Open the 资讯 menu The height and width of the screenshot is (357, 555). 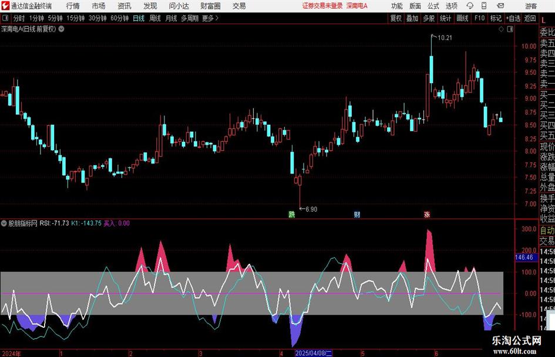click(x=125, y=6)
